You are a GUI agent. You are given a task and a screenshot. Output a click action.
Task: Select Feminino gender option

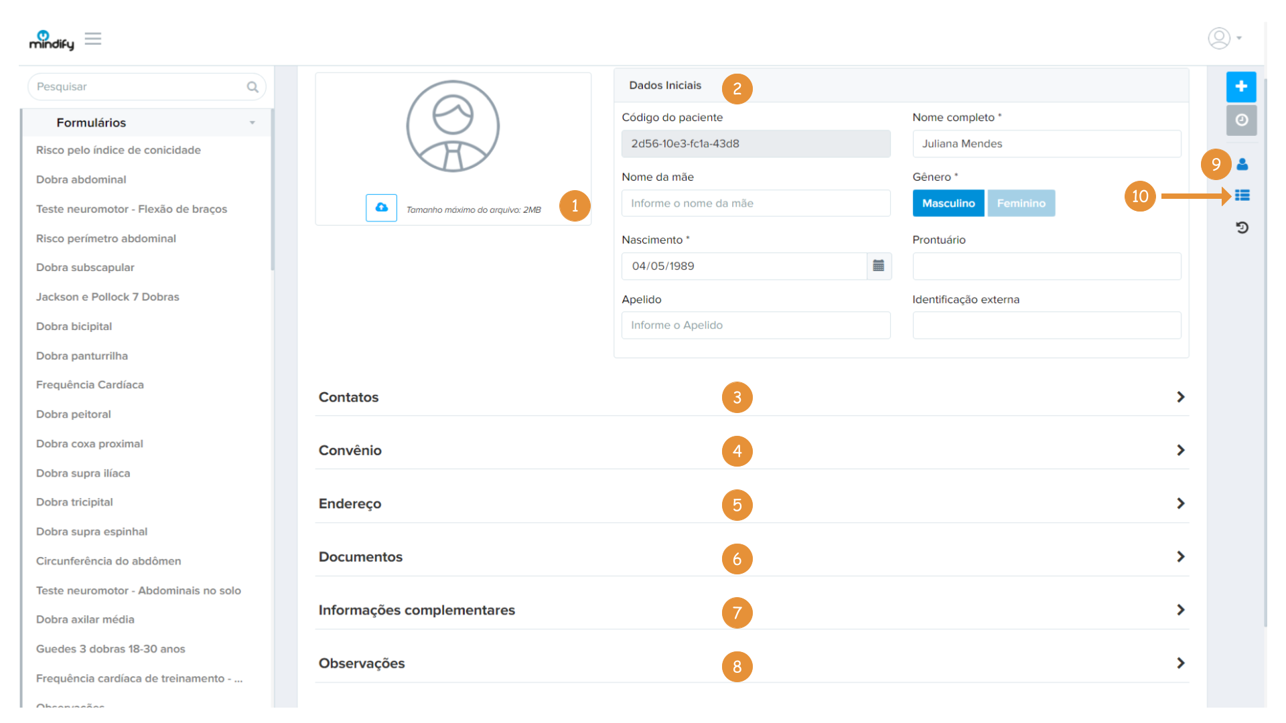click(x=1021, y=203)
